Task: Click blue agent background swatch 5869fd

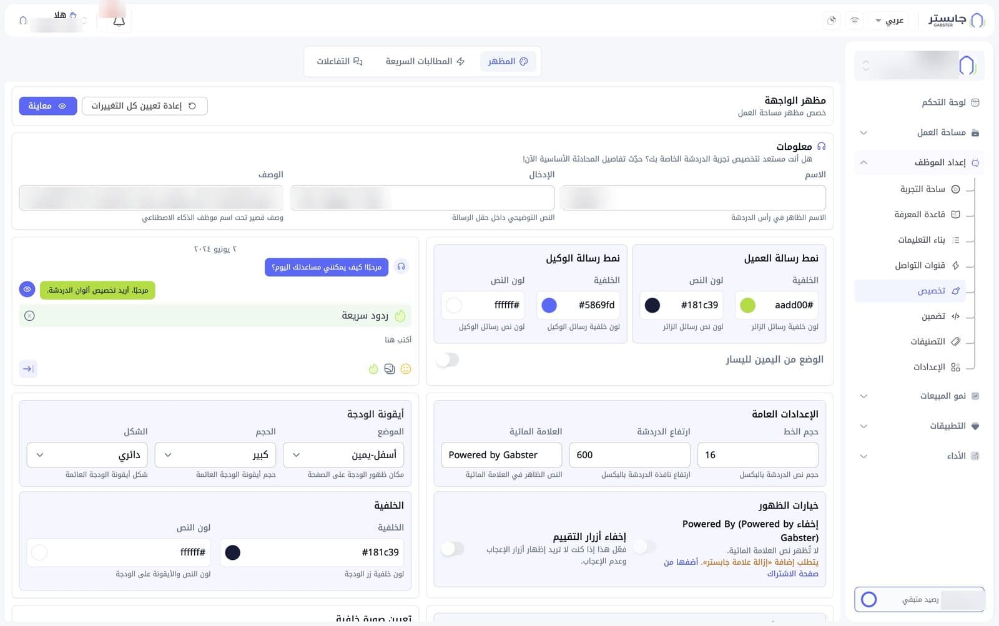Action: coord(549,305)
